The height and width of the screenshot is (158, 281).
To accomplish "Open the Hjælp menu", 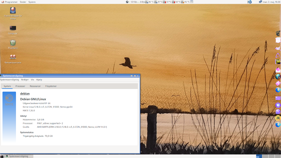I will [x=39, y=80].
